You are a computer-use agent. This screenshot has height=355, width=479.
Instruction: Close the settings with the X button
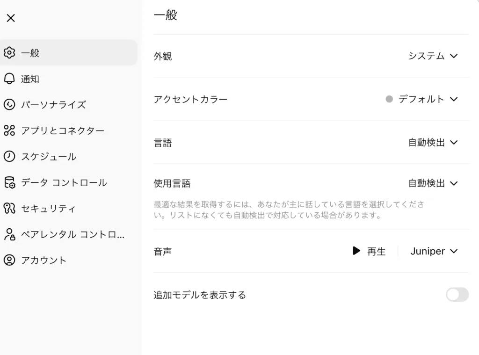tap(11, 18)
